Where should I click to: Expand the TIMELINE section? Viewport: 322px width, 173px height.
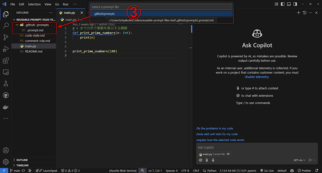(x=34, y=165)
